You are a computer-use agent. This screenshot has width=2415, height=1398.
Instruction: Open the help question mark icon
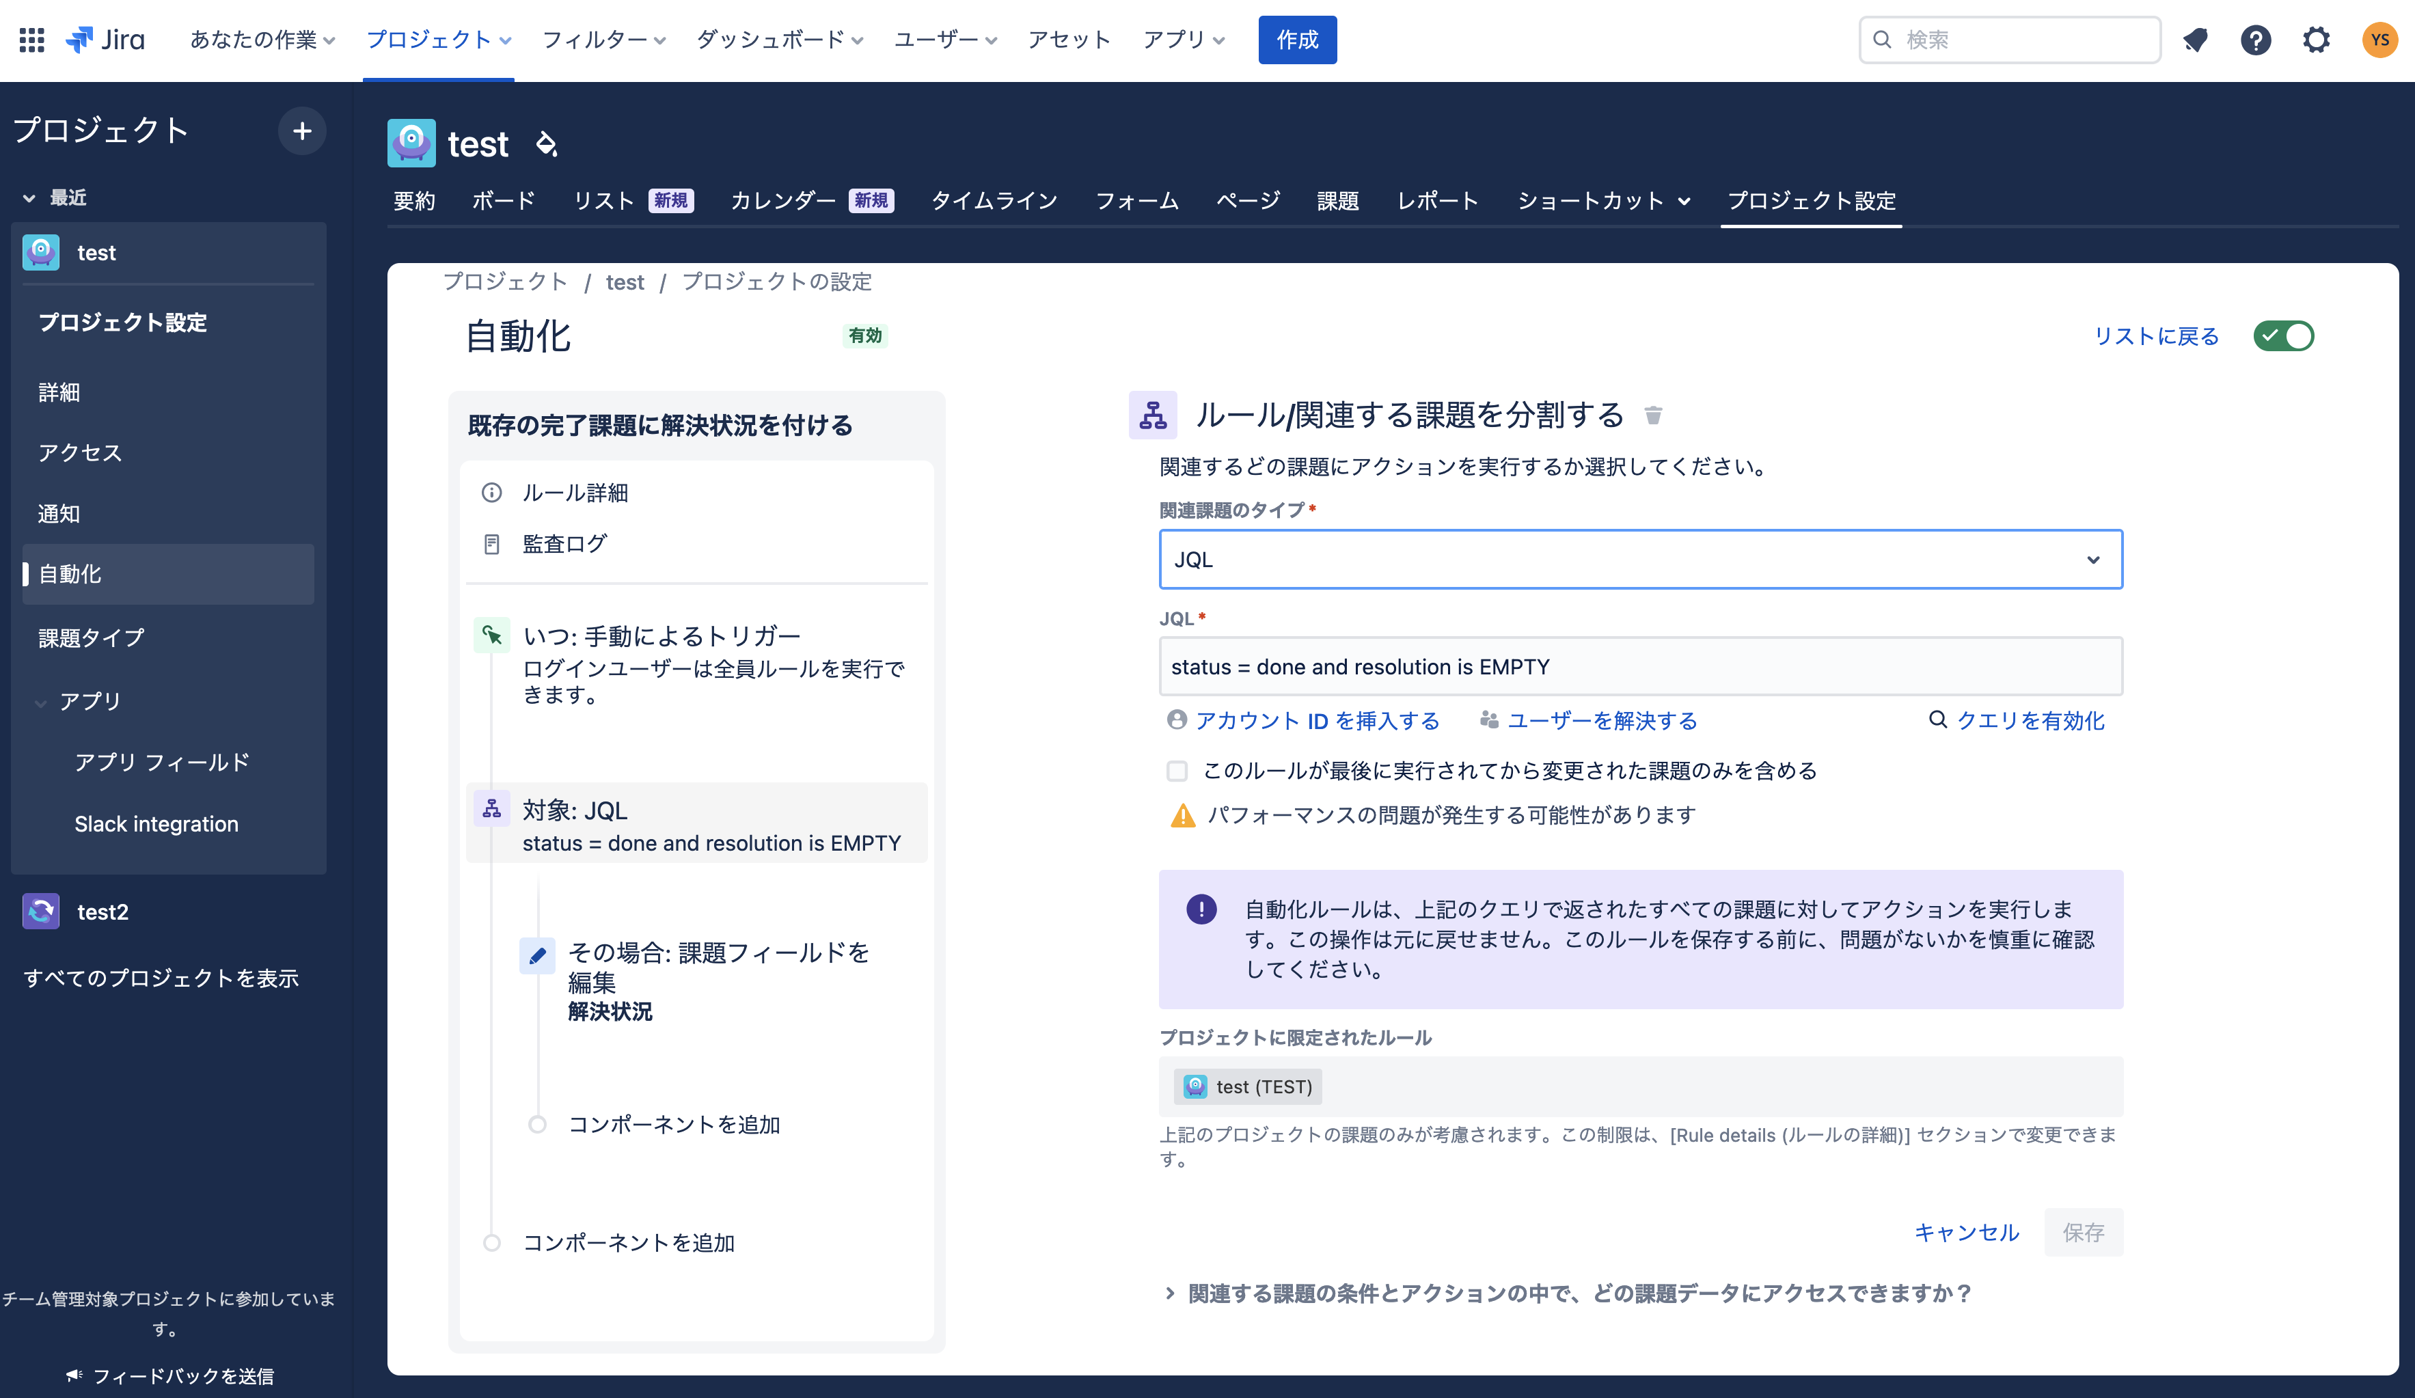tap(2255, 39)
